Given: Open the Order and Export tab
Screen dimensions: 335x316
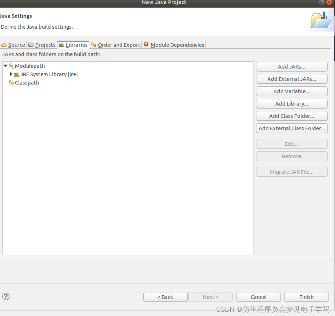Looking at the screenshot, I should click(116, 45).
